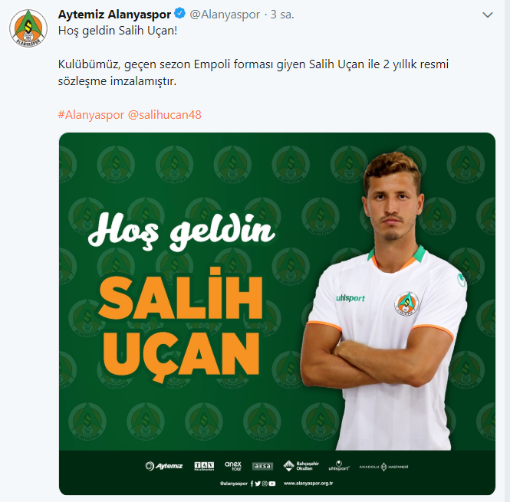Click the blue verified badge
510x502 pixels.
(179, 14)
